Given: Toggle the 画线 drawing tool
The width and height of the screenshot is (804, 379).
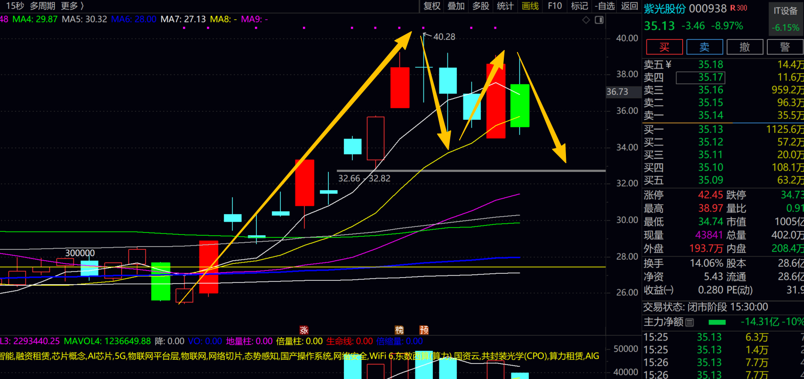Looking at the screenshot, I should pyautogui.click(x=530, y=6).
